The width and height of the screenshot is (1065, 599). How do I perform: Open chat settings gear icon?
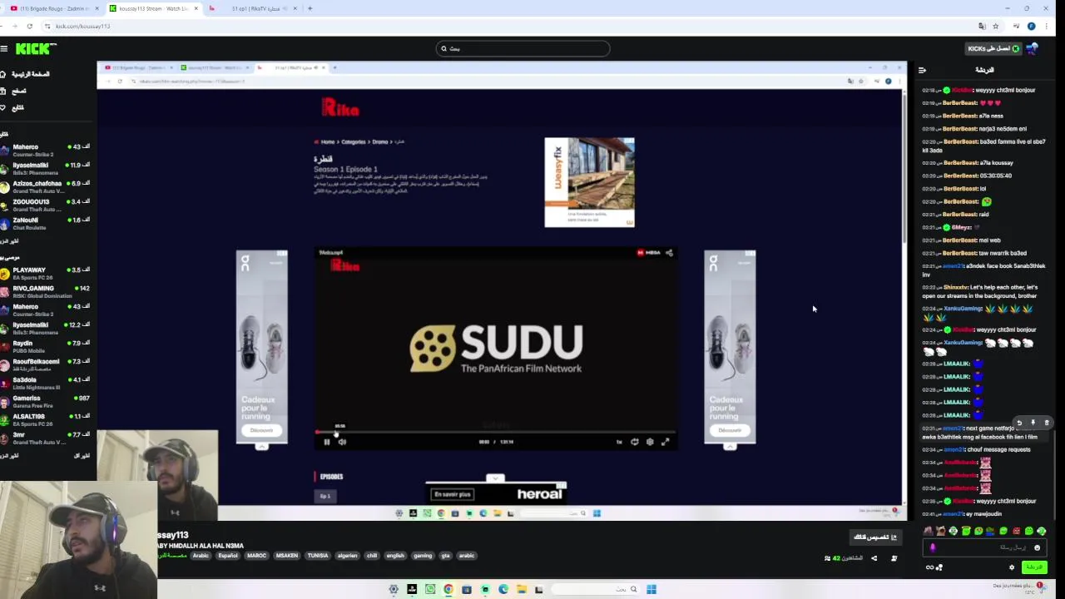coord(1012,567)
